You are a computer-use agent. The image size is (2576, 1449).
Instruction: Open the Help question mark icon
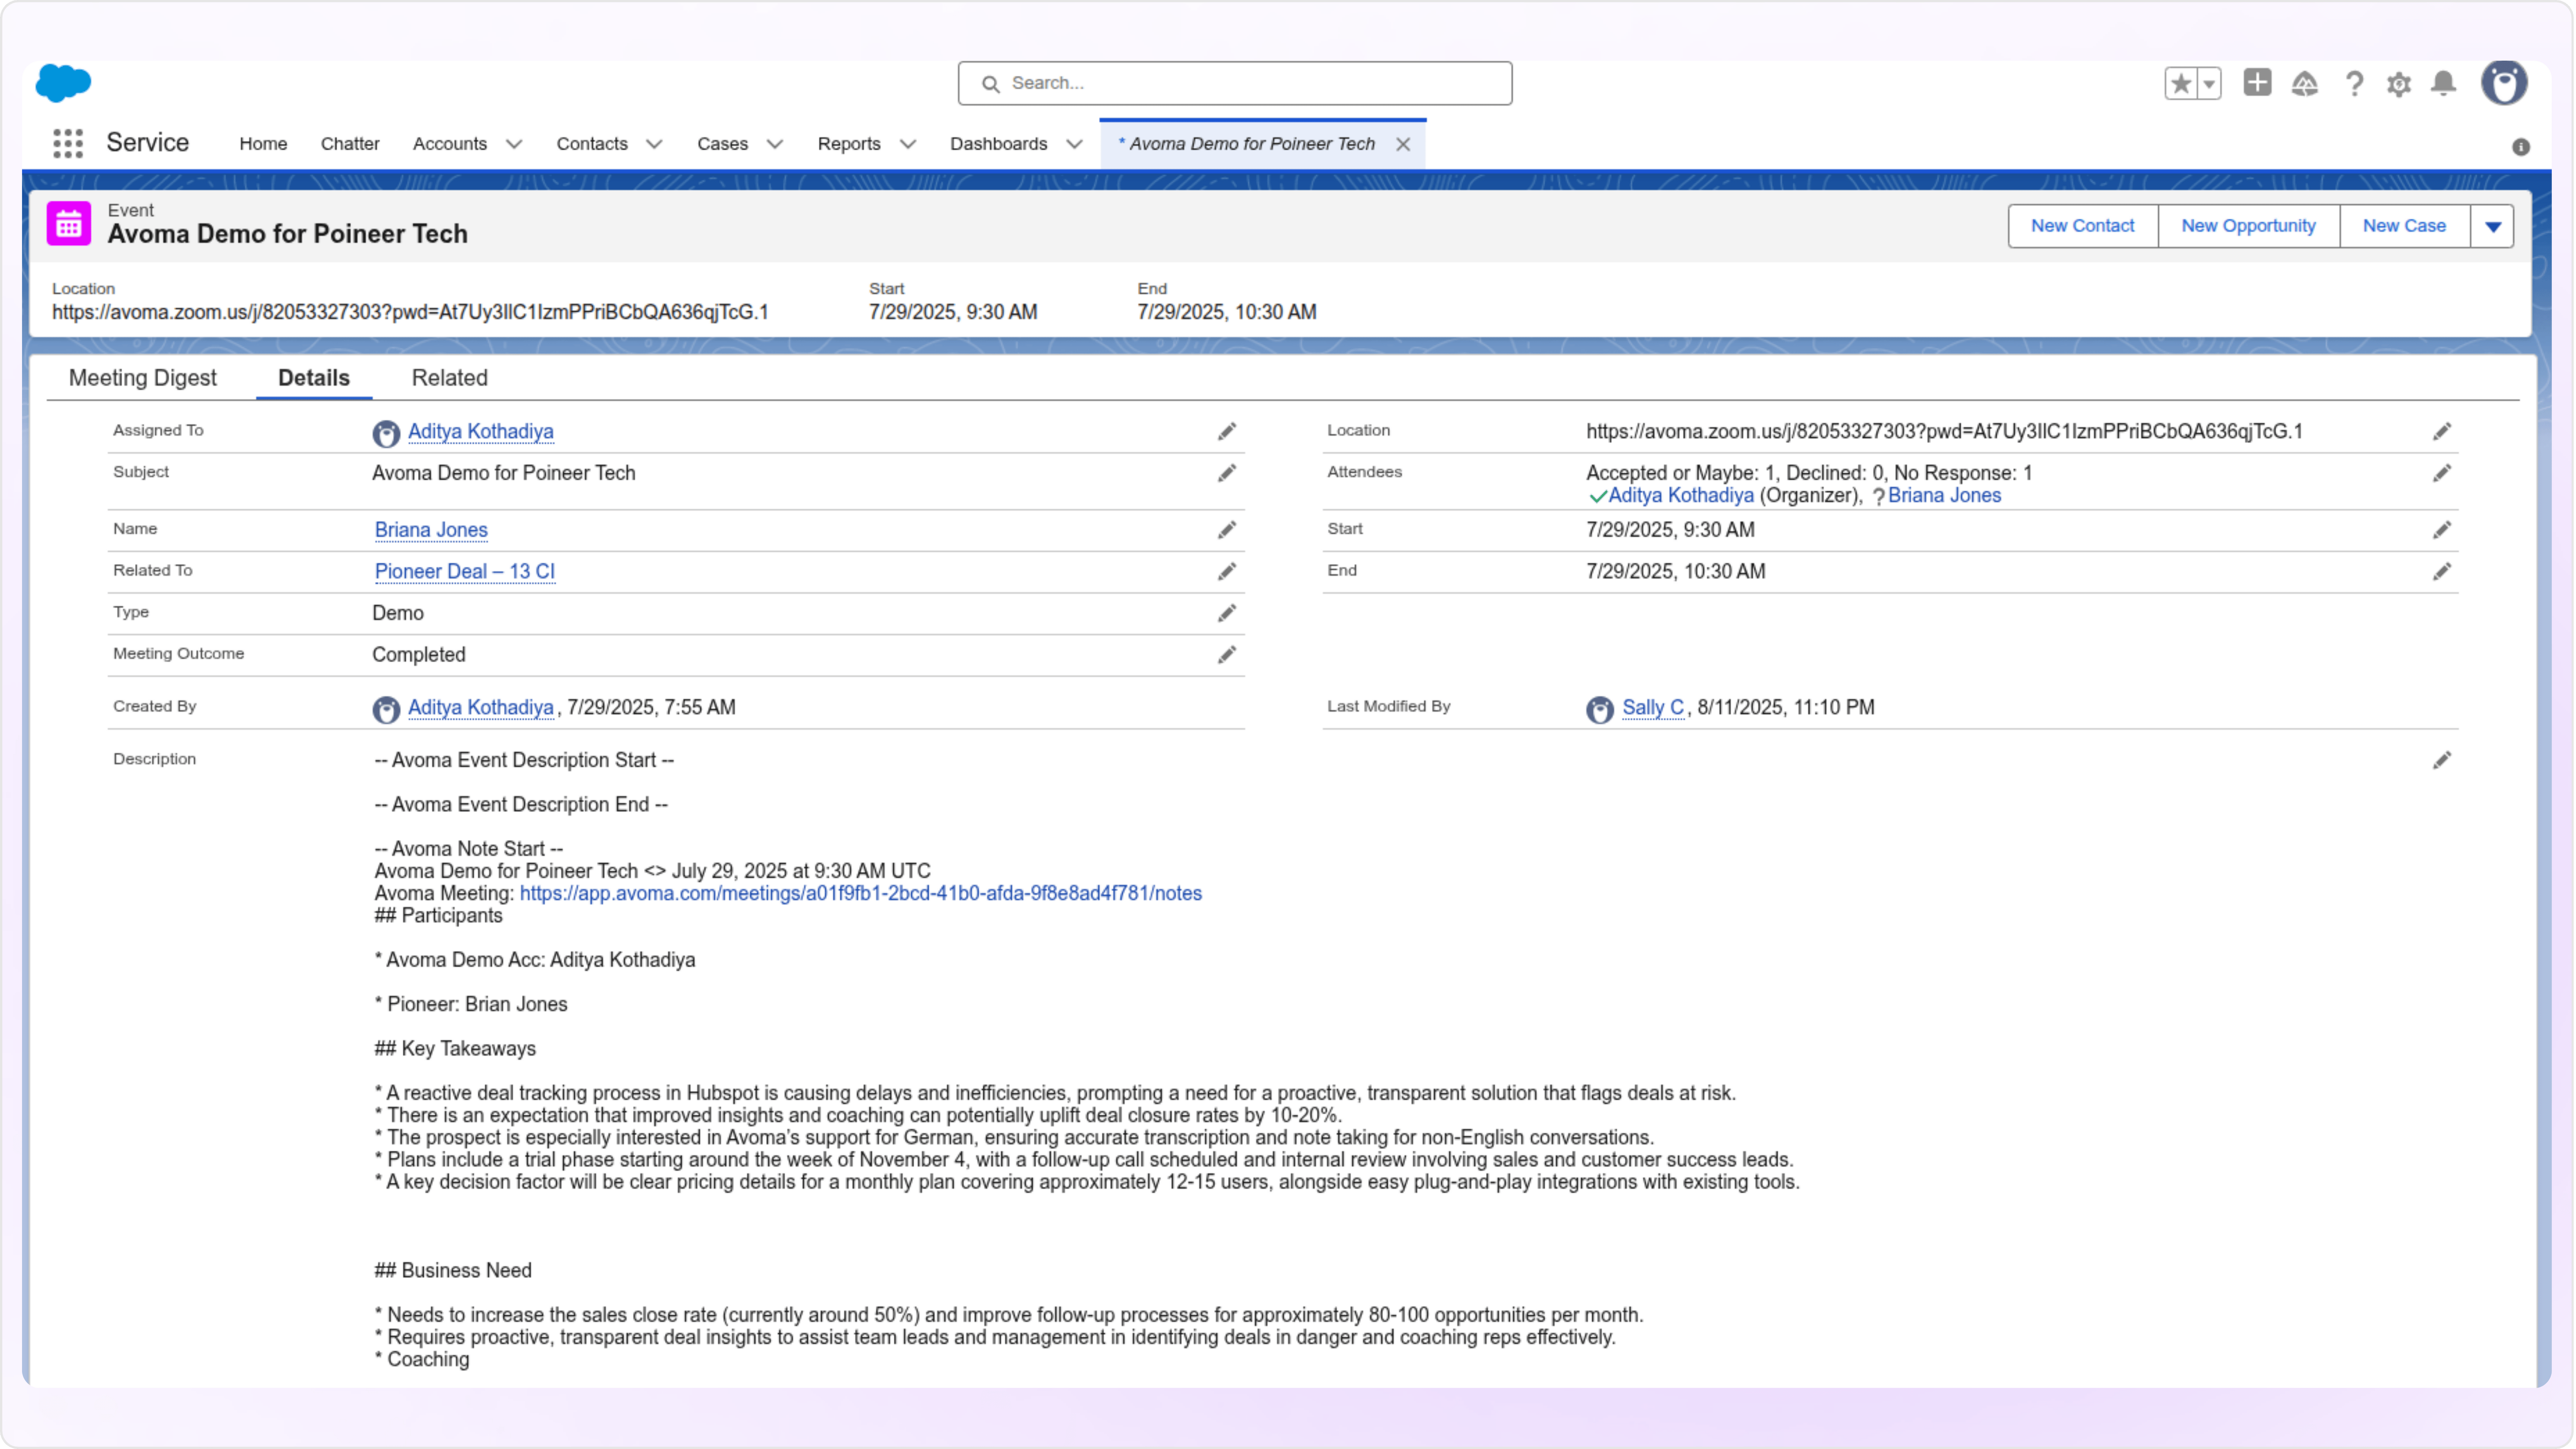coord(2354,84)
